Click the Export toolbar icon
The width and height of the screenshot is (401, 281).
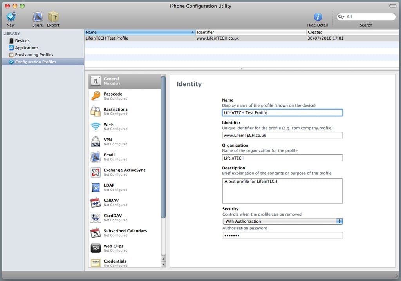pyautogui.click(x=53, y=17)
